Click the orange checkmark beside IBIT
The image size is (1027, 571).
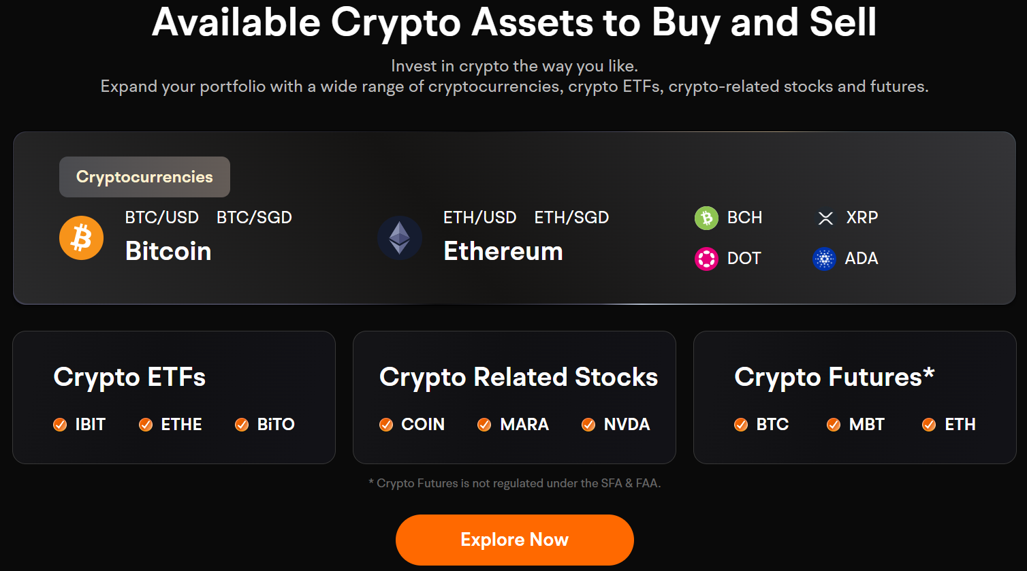click(60, 425)
